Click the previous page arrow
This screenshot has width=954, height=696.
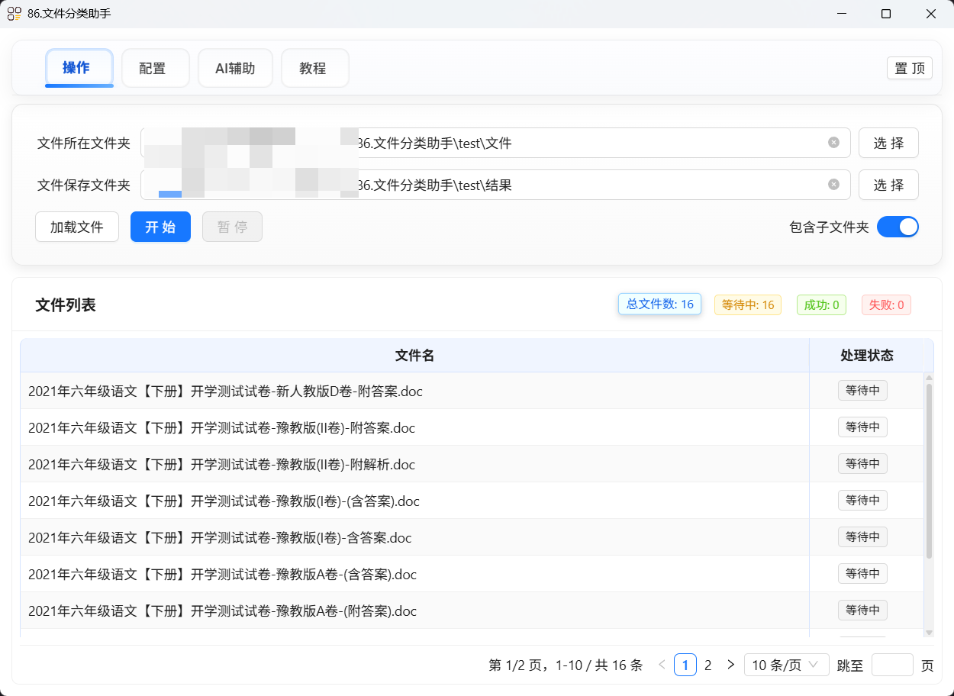661,665
